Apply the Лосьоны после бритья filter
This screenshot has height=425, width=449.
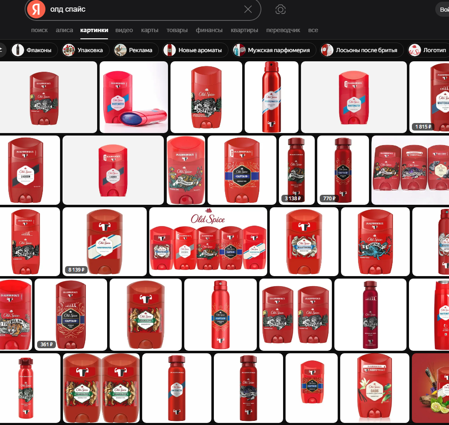(362, 50)
